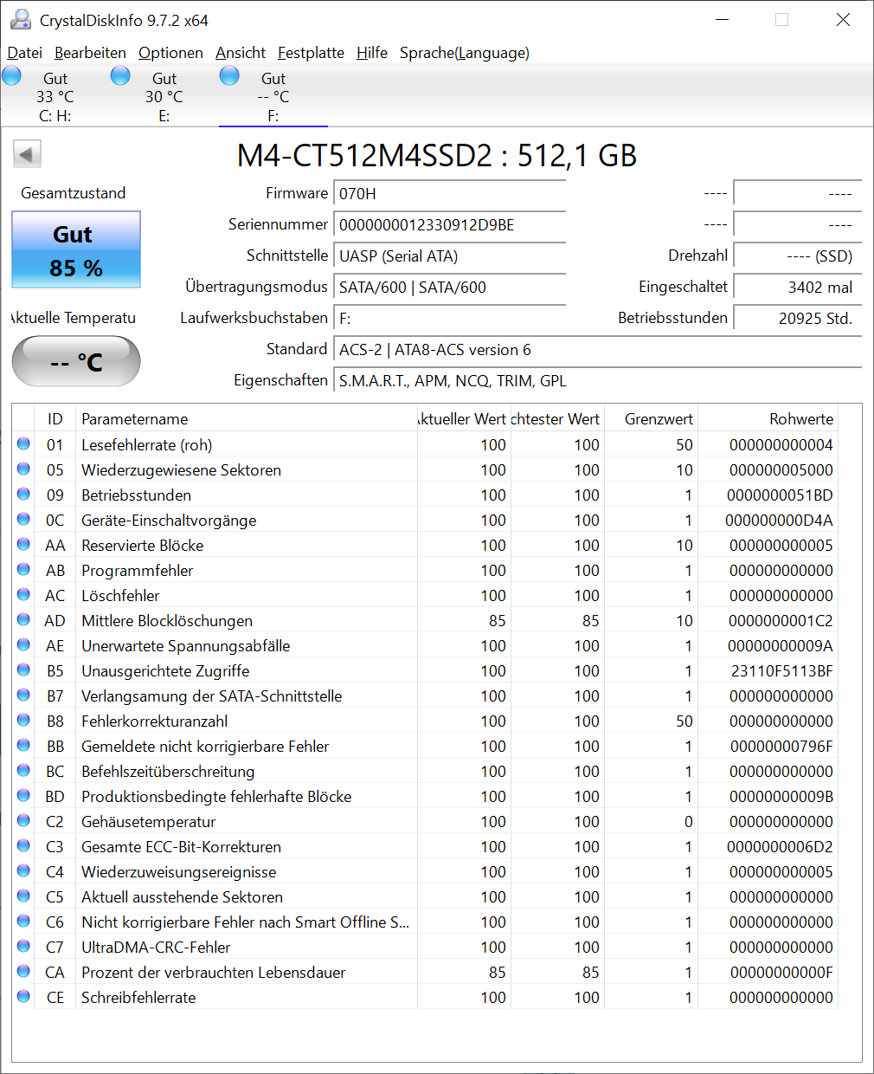
Task: Click the Standard field ACS-2
Action: click(597, 349)
